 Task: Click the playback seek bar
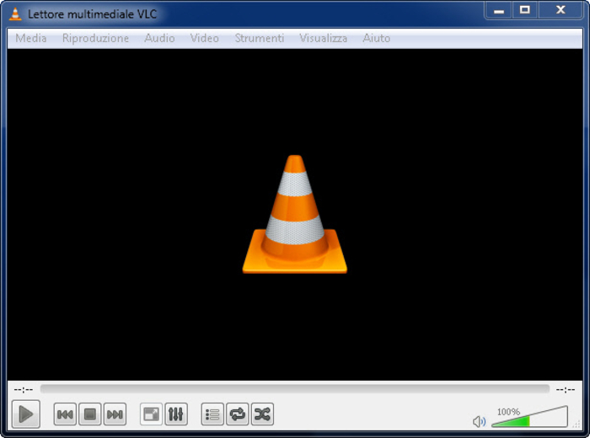click(x=295, y=389)
